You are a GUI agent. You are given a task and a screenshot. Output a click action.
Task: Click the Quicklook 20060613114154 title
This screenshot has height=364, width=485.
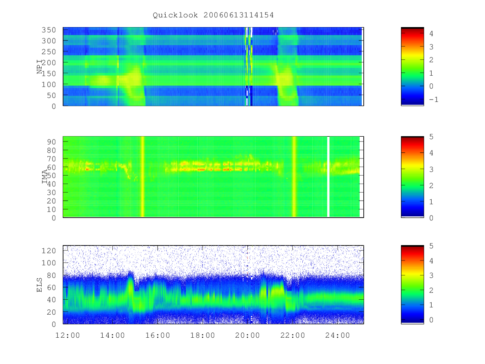213,15
